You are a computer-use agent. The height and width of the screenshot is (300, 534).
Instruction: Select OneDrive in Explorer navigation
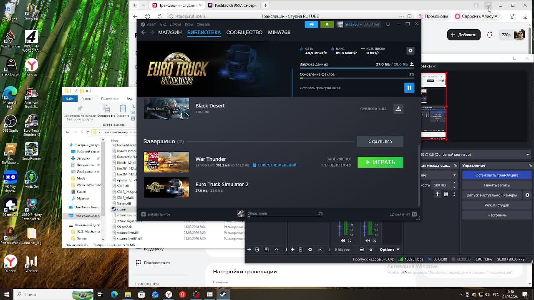pyautogui.click(x=85, y=207)
